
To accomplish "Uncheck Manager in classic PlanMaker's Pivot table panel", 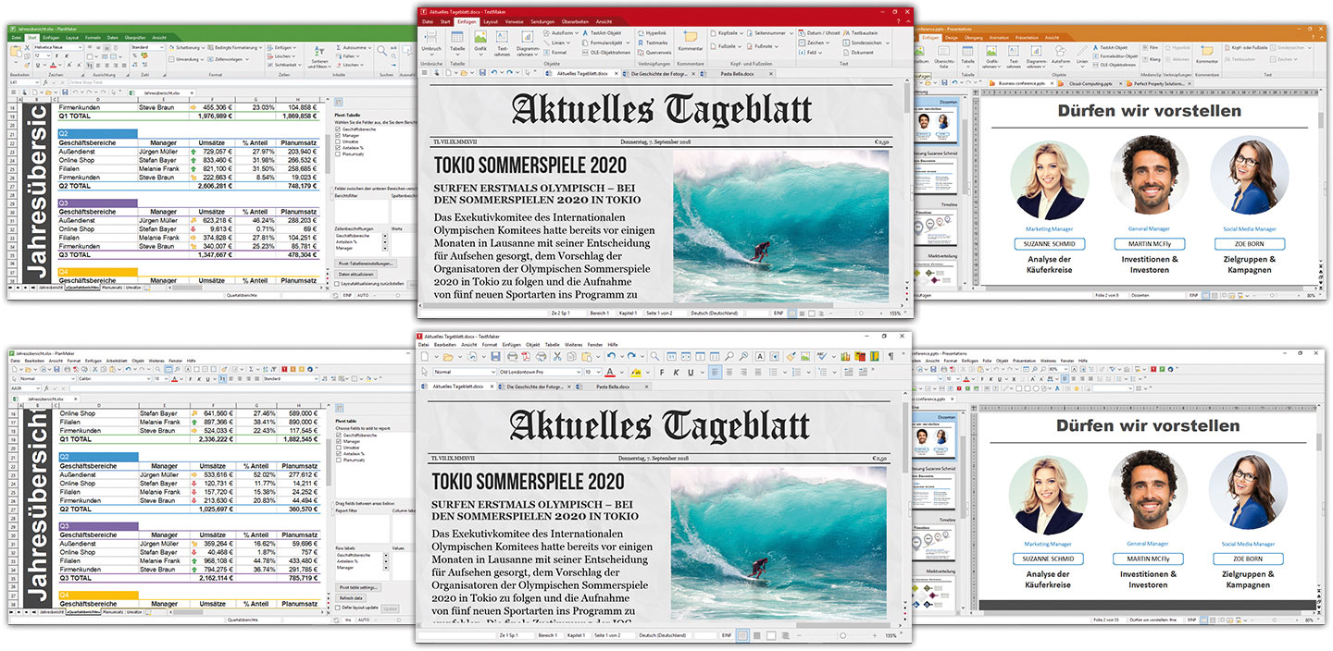I will (338, 441).
